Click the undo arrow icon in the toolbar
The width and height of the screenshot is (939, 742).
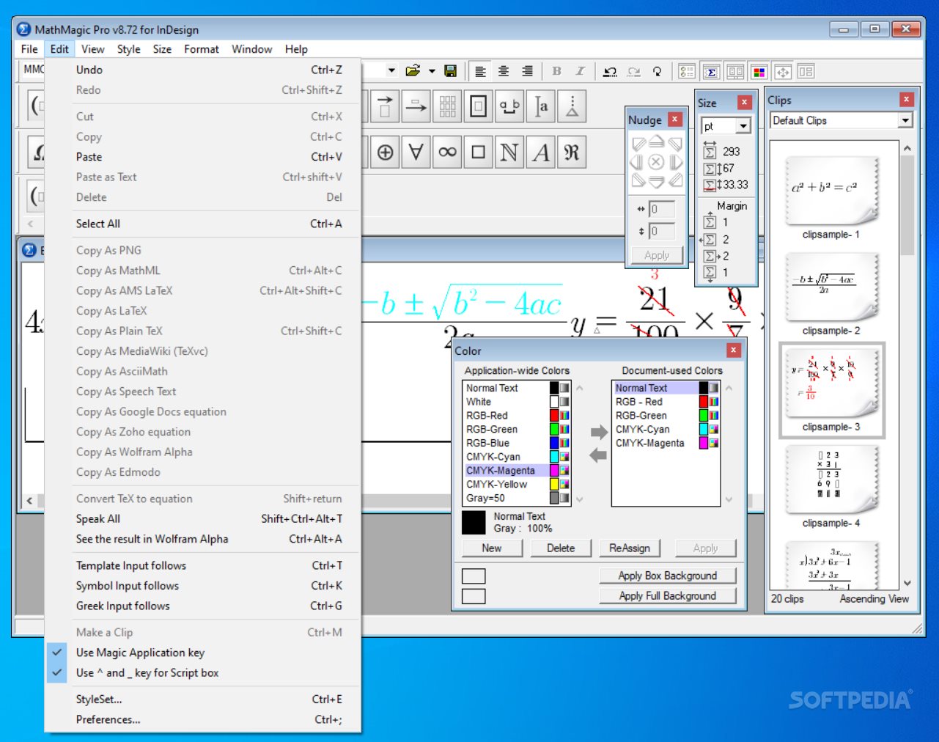click(609, 72)
